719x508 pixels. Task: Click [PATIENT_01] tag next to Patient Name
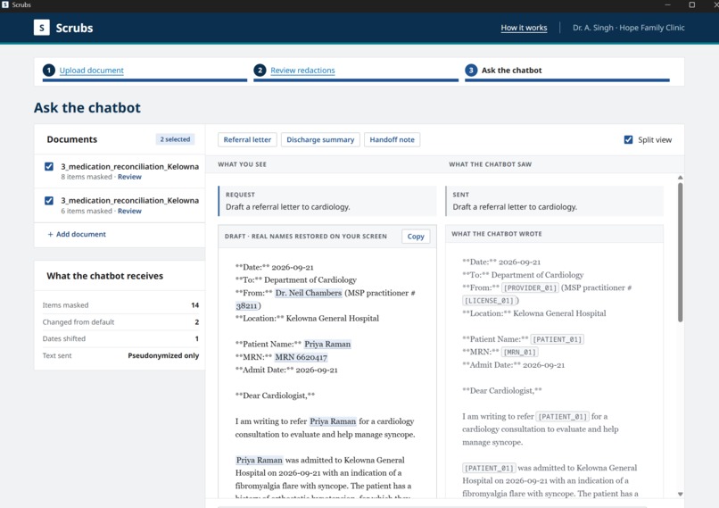(x=558, y=339)
